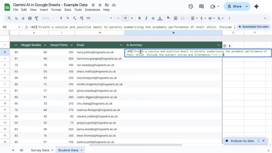Screen dimensions: 272x153
Task: Click the text color icon
Action: [x=160, y=18]
